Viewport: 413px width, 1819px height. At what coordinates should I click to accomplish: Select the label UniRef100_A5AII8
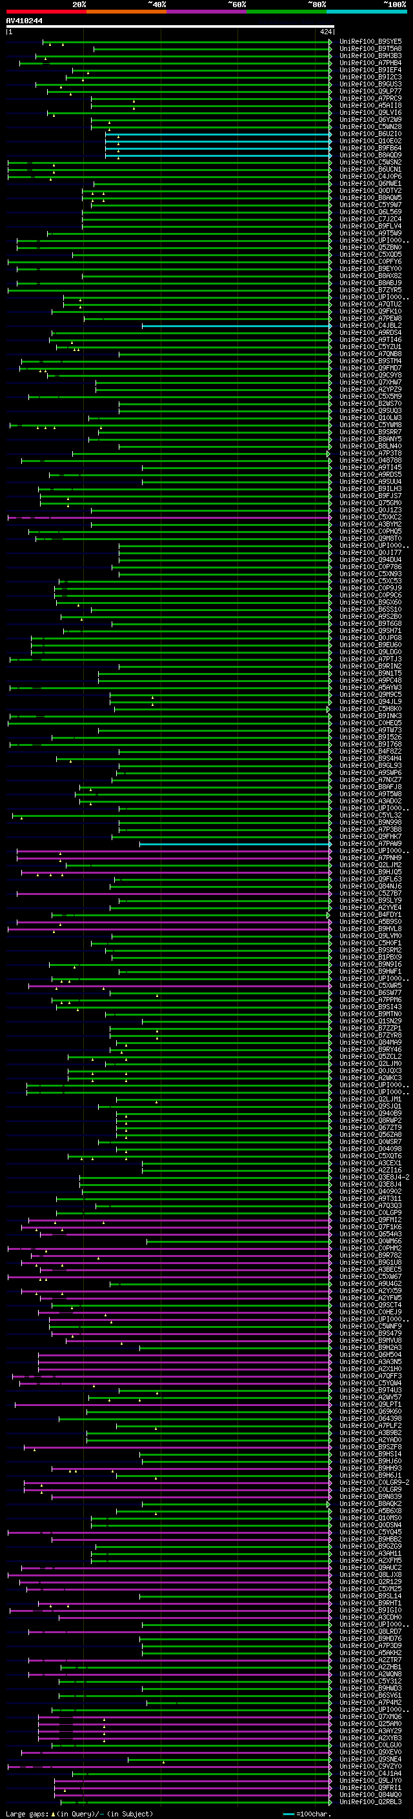tap(370, 106)
